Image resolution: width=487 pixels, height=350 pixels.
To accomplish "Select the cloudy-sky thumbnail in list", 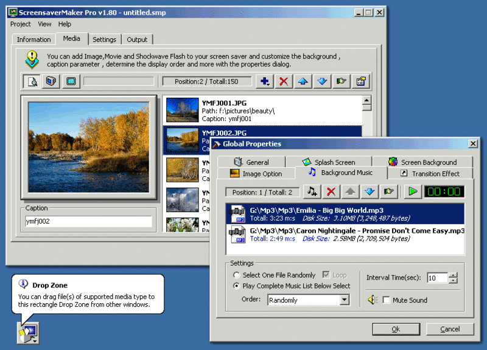I will [x=182, y=200].
